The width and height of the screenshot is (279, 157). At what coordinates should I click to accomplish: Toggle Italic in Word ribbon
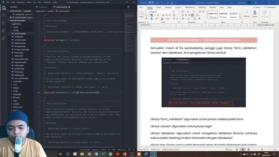pos(155,15)
